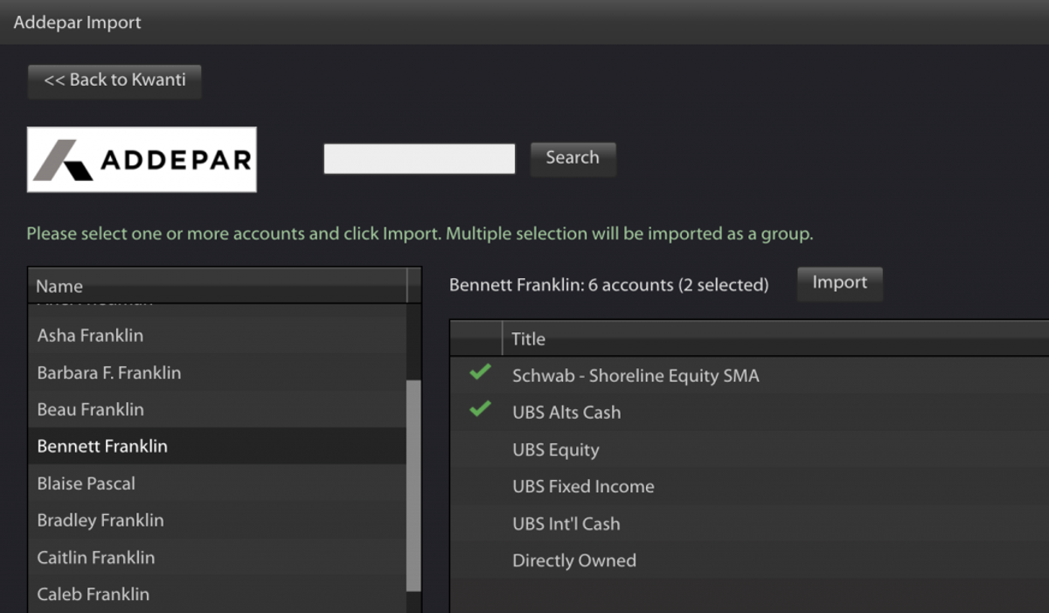
Task: Sort by the Name column header
Action: (218, 286)
